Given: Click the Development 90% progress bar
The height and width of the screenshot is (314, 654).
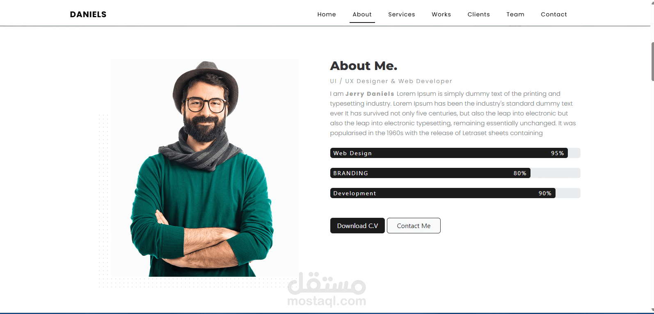Looking at the screenshot, I should click(x=455, y=193).
